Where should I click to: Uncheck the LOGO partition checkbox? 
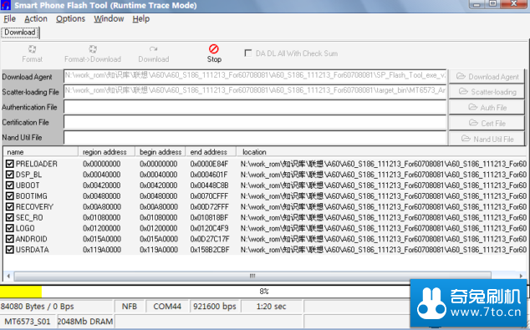coord(9,228)
